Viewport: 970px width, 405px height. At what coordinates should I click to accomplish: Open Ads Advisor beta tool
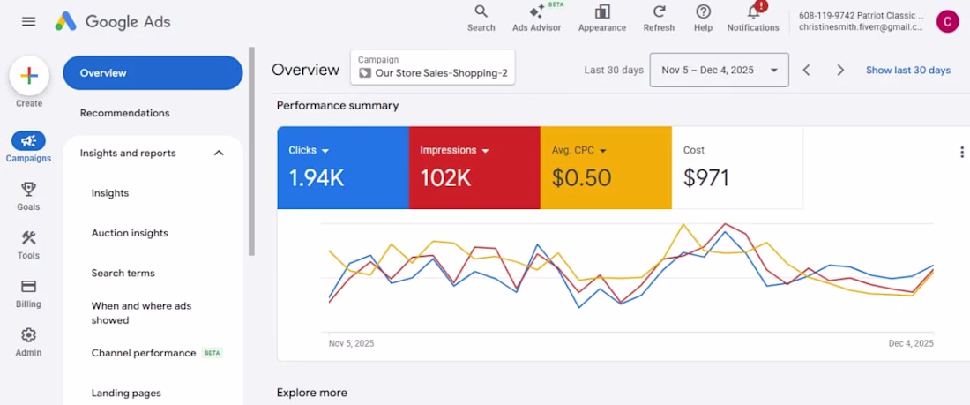click(x=536, y=19)
